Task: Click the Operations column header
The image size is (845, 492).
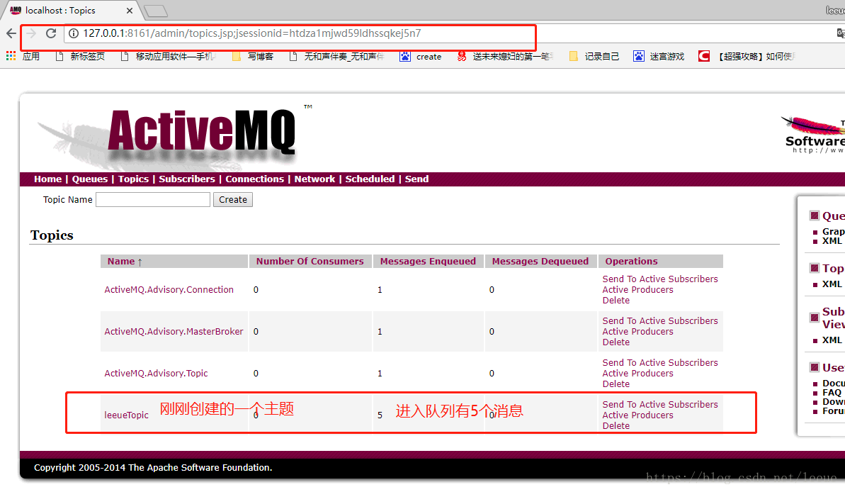Action: (x=631, y=261)
